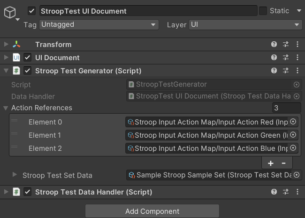Expand the Transform component
The width and height of the screenshot is (305, 218).
6,44
